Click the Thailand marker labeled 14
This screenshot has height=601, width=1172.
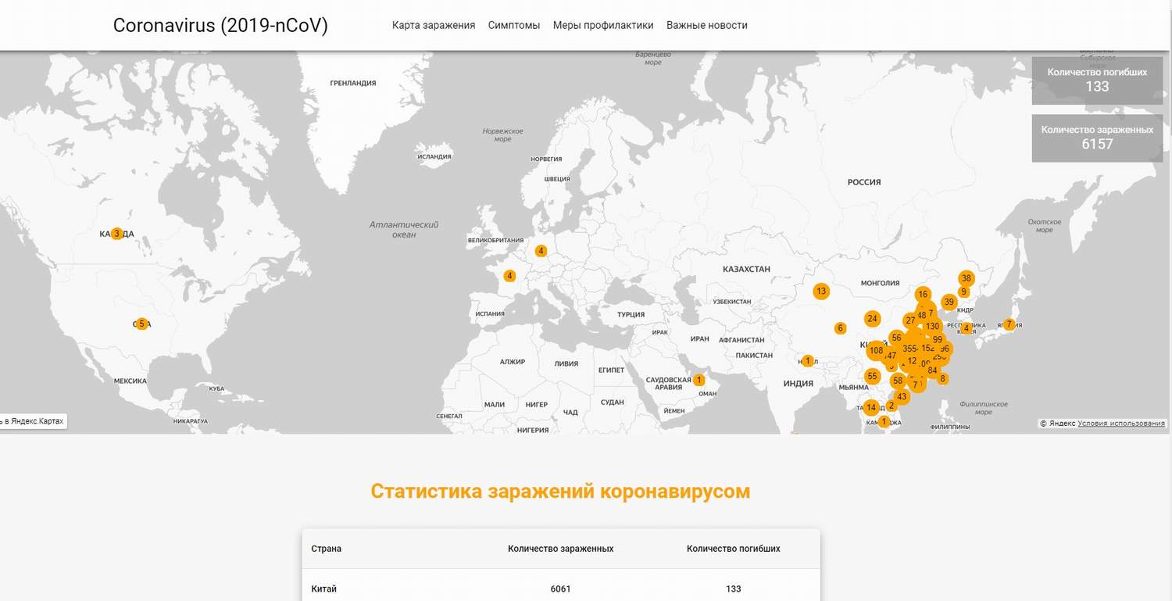click(x=871, y=407)
